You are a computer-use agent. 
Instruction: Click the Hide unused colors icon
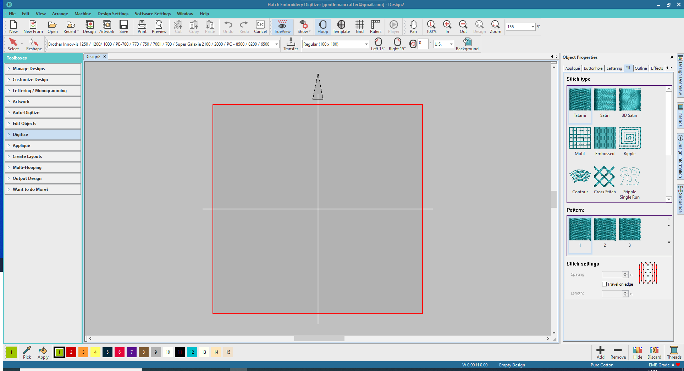point(638,352)
